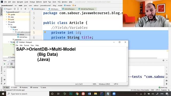Switch to ArticleTest.java tab
Viewport: 171px width, 96px height.
[x=69, y=9]
